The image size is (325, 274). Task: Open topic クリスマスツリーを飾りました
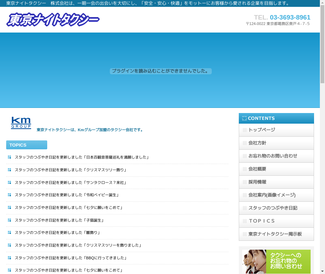[78, 245]
